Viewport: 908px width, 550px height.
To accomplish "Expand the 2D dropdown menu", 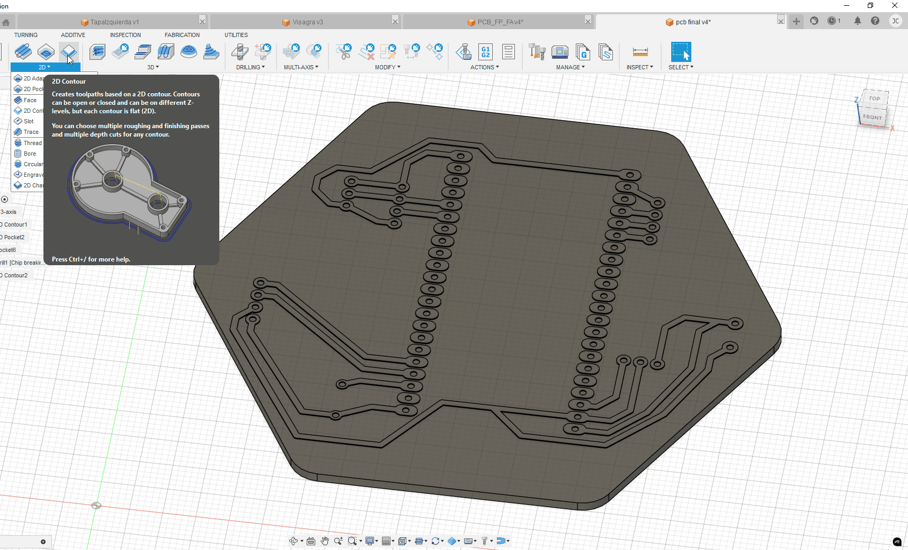I will click(x=44, y=67).
